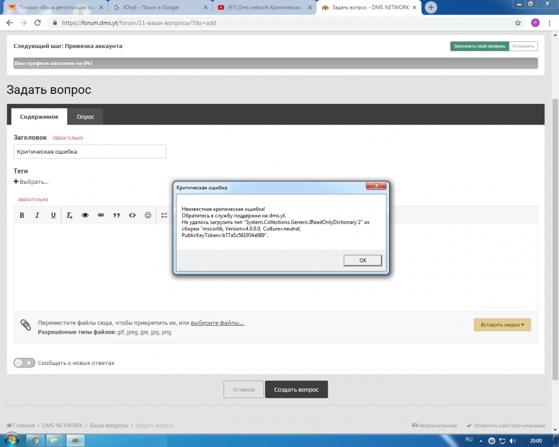Image resolution: width=559 pixels, height=447 pixels.
Task: Expand tag selection via '+ Выбрать...'
Action: point(31,182)
